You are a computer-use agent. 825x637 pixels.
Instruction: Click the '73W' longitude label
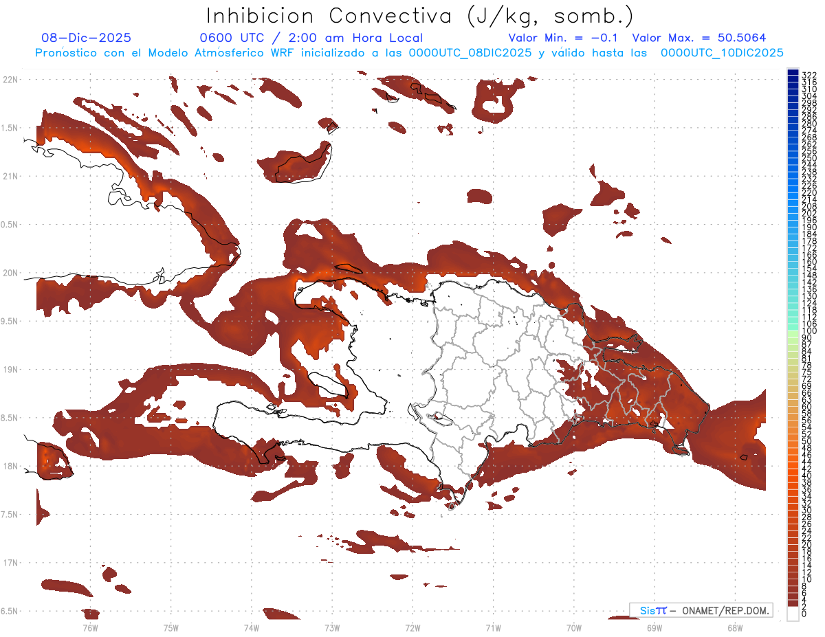[x=332, y=627]
